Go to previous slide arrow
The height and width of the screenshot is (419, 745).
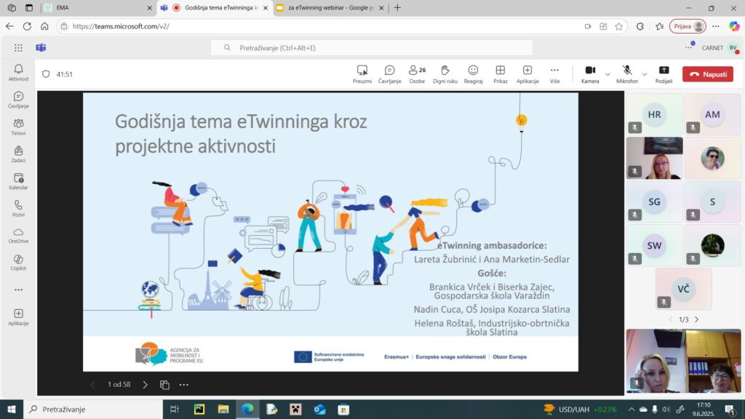92,384
